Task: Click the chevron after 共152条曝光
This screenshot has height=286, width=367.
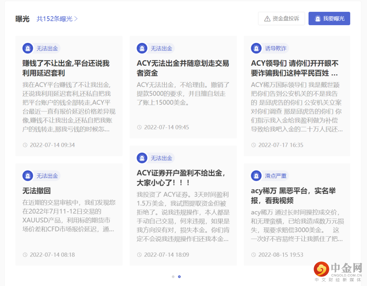Action: point(76,19)
